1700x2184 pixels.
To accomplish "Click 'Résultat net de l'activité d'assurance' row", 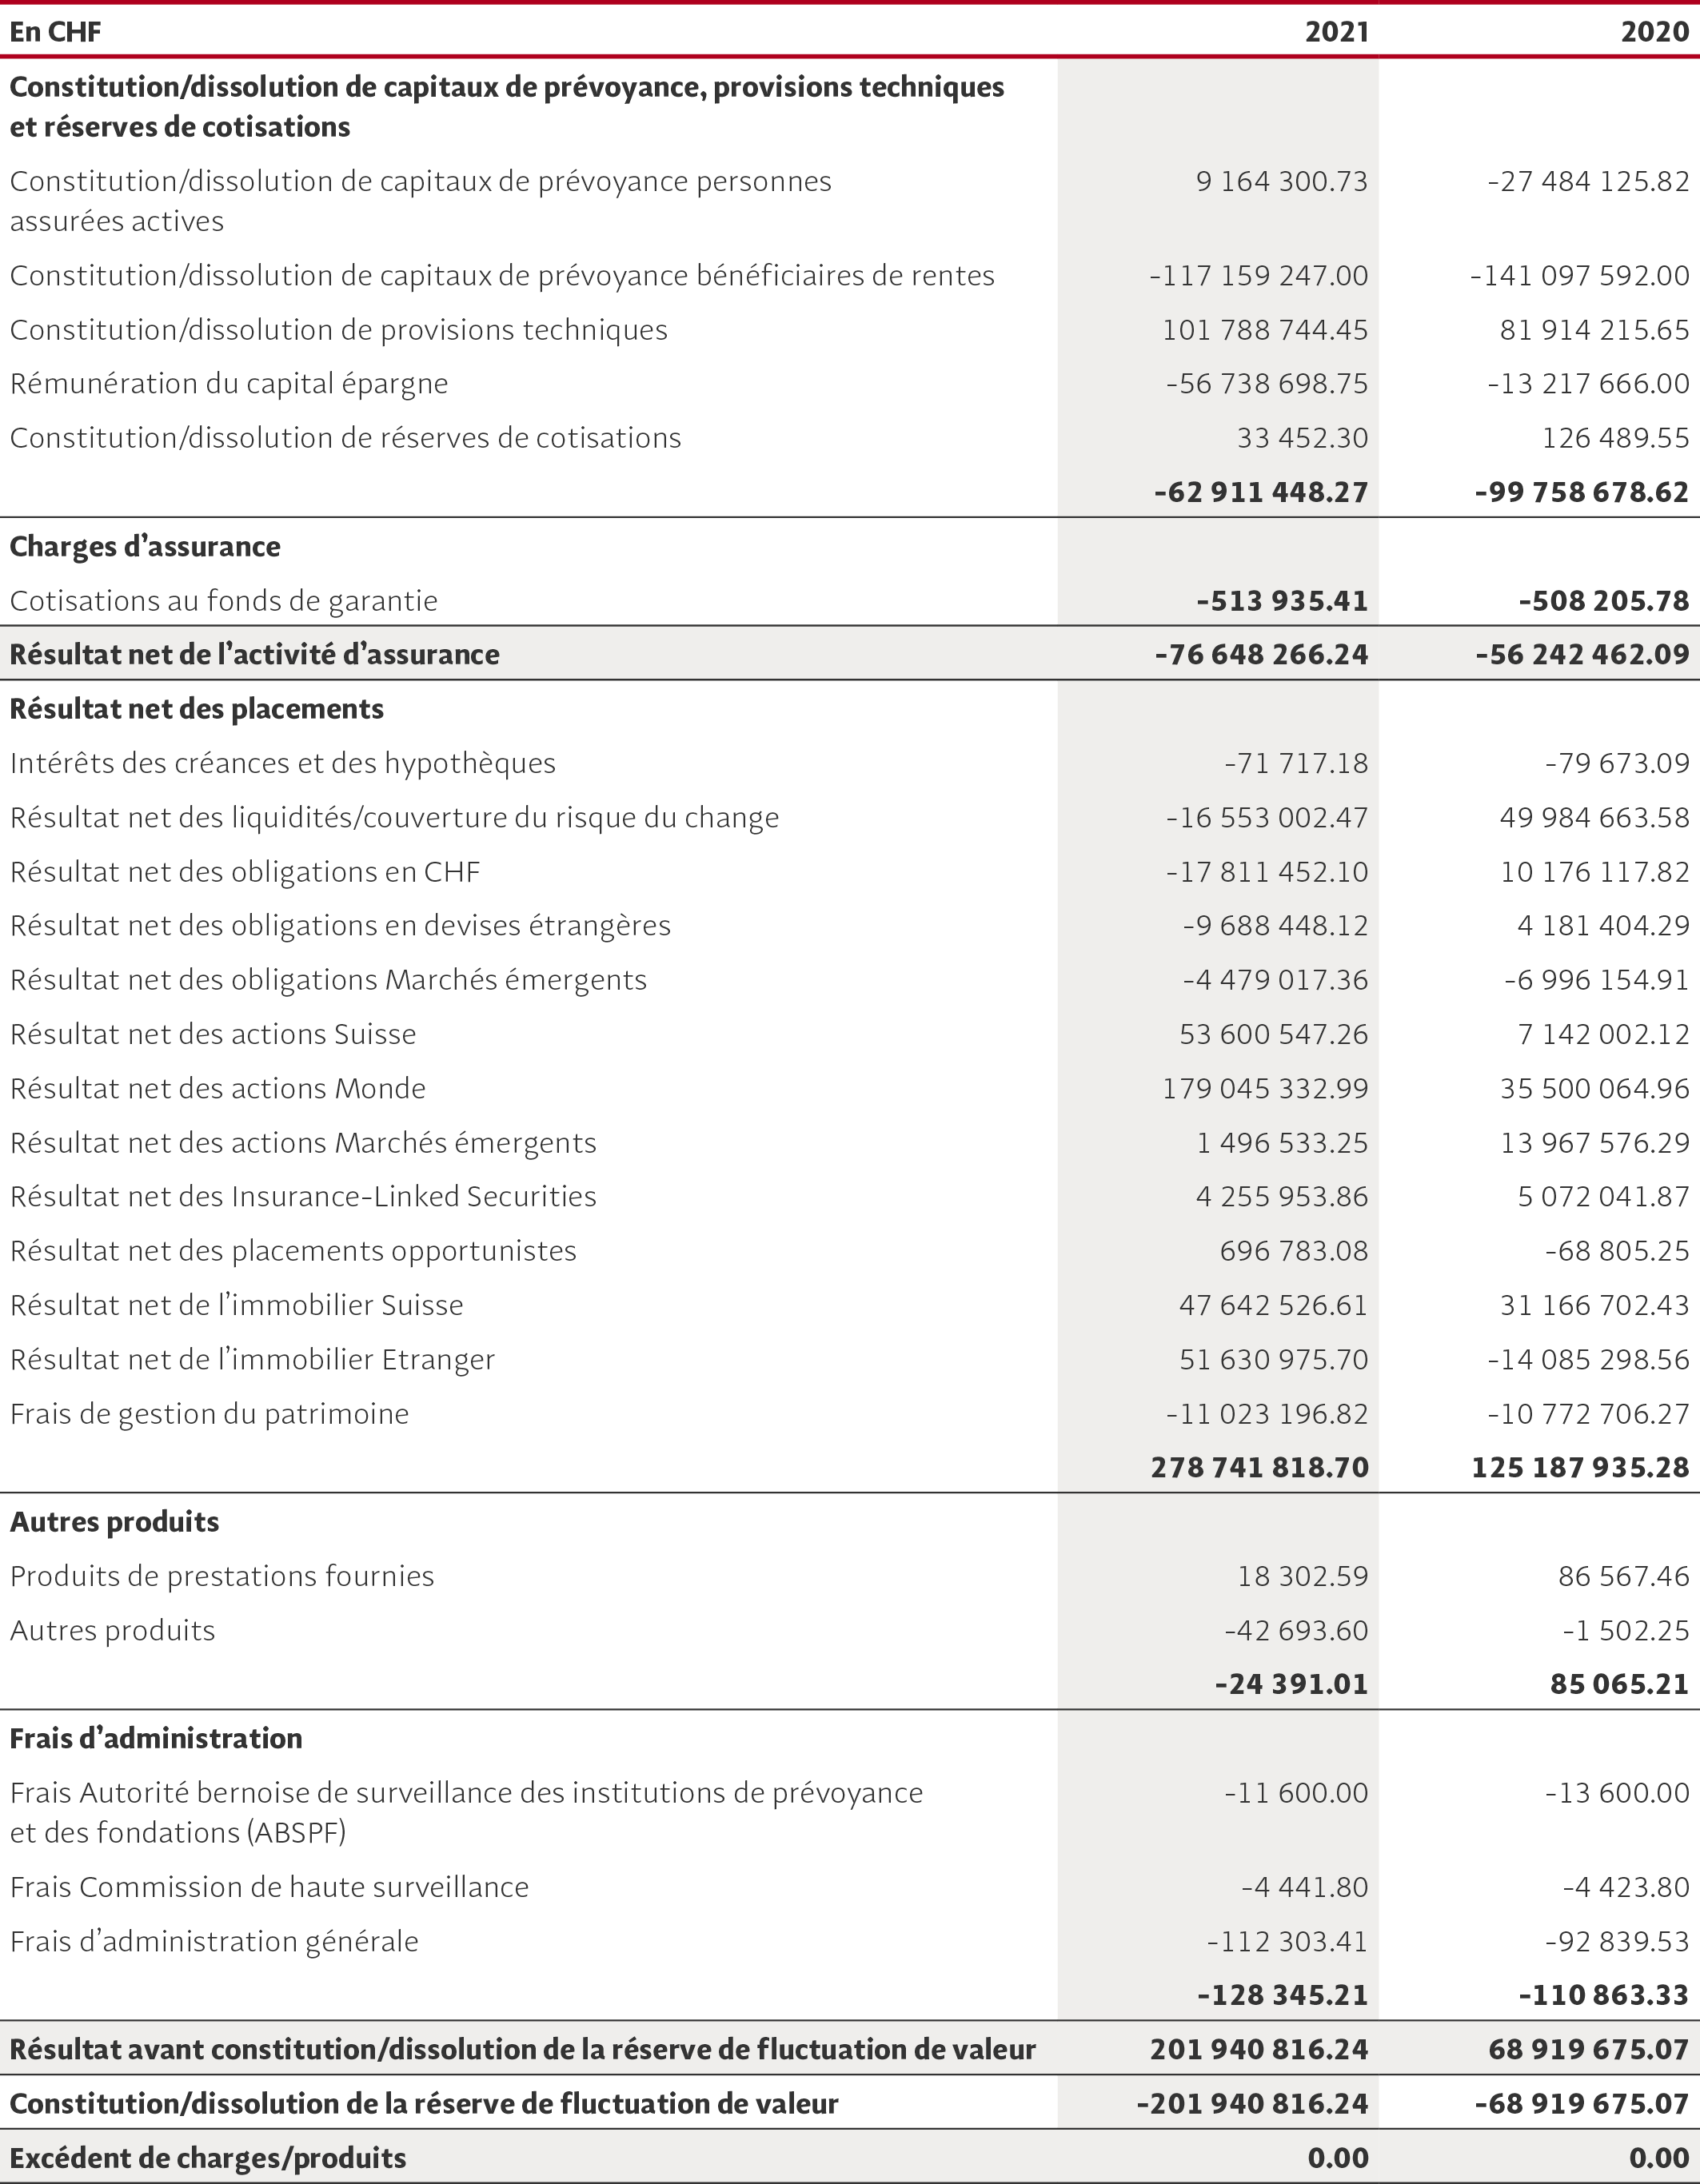I will pos(850,654).
